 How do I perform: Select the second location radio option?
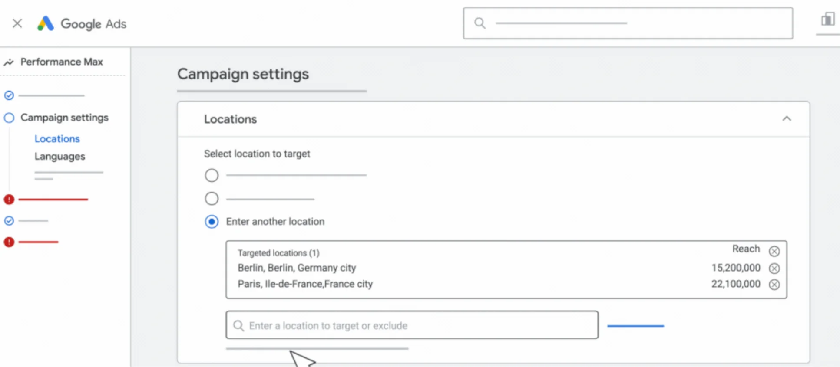pos(212,199)
